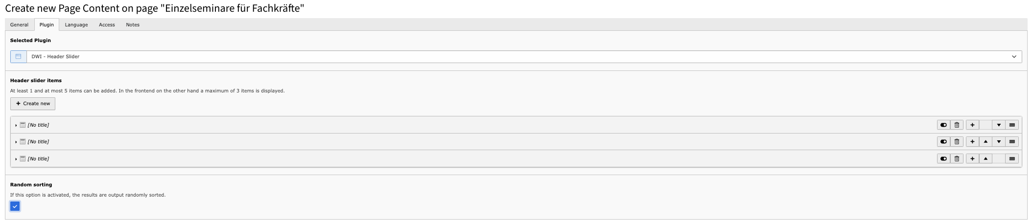
Task: Open the Language tab
Action: pos(76,25)
